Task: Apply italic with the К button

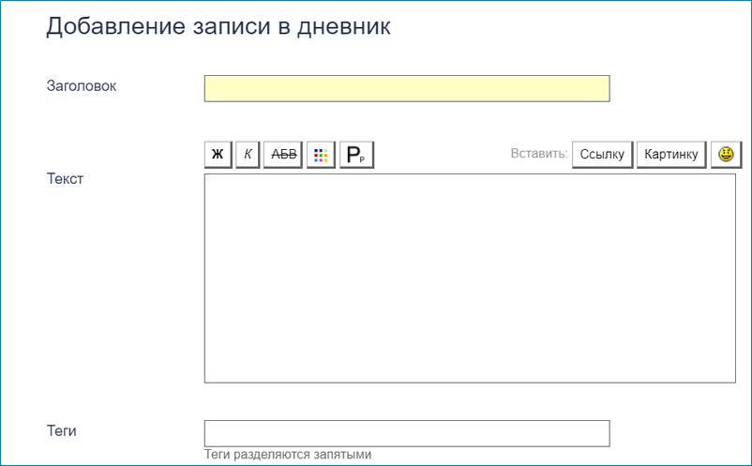Action: [248, 155]
